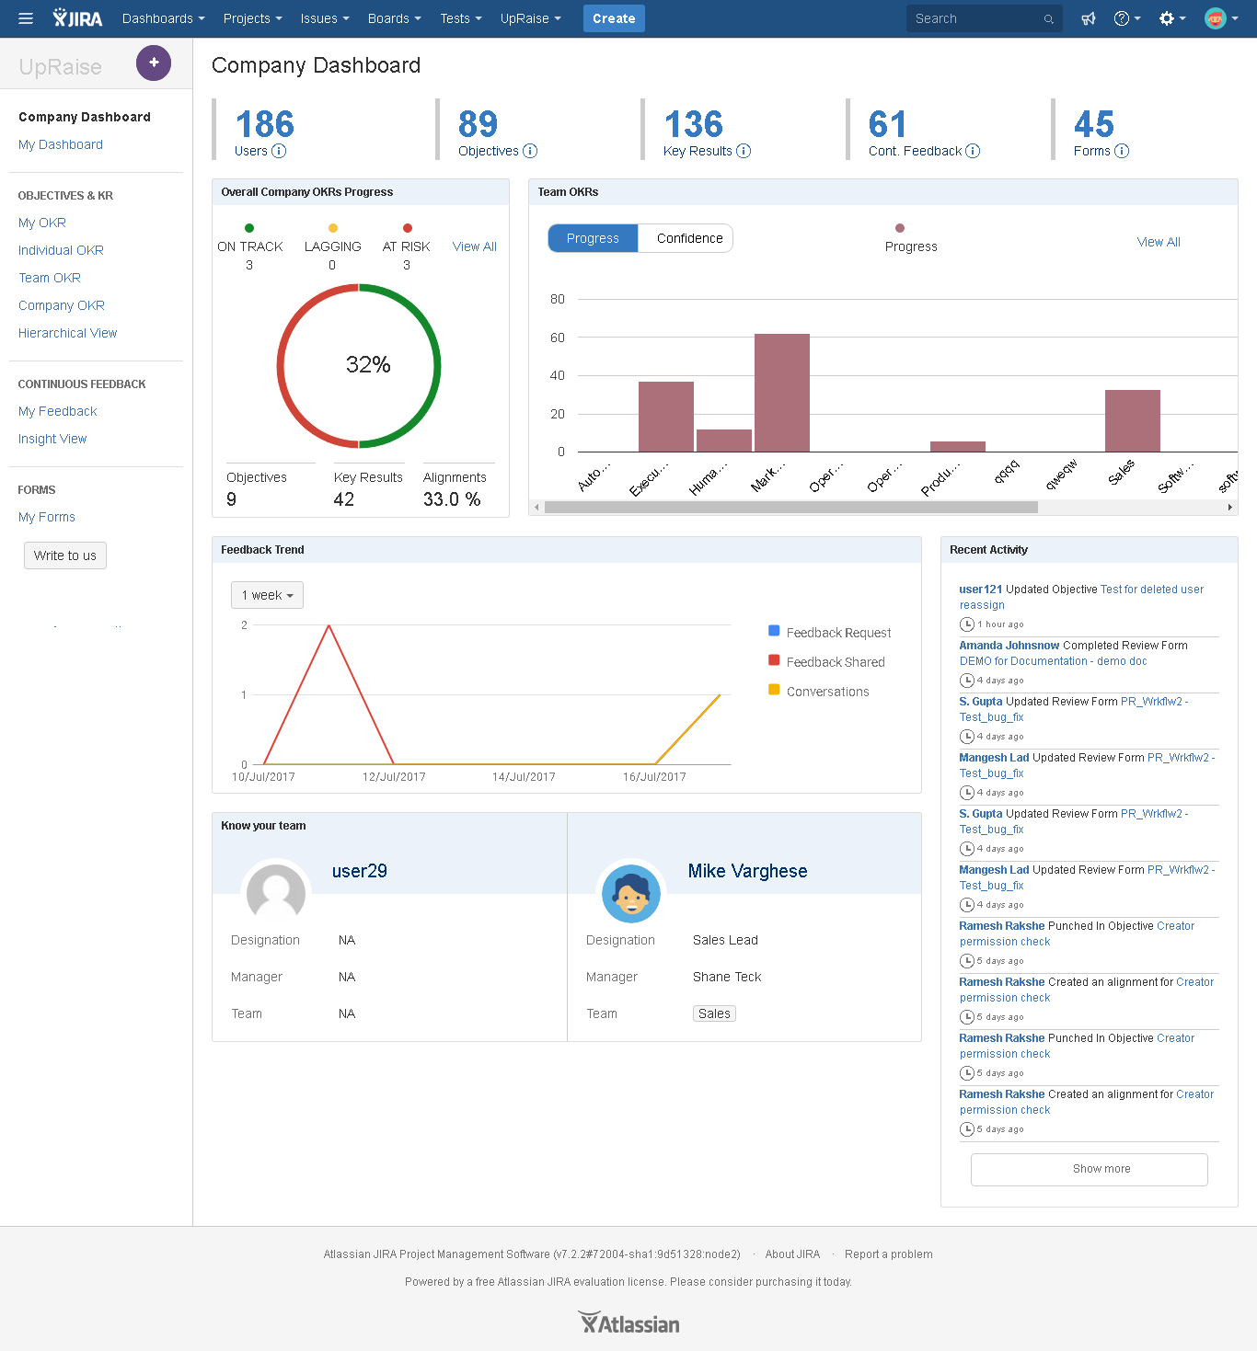Open My Dashboard in sidebar
1257x1351 pixels.
pos(61,144)
